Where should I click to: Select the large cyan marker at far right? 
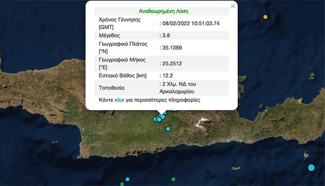pyautogui.click(x=311, y=167)
